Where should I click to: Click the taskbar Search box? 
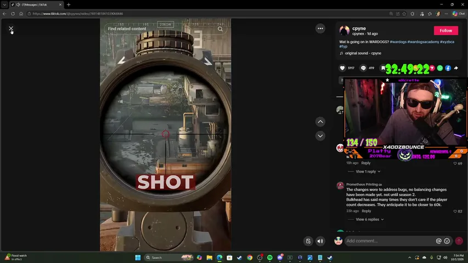pyautogui.click(x=168, y=258)
